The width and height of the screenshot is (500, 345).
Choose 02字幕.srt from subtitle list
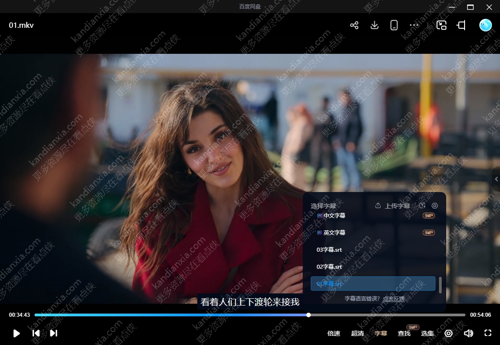click(329, 267)
